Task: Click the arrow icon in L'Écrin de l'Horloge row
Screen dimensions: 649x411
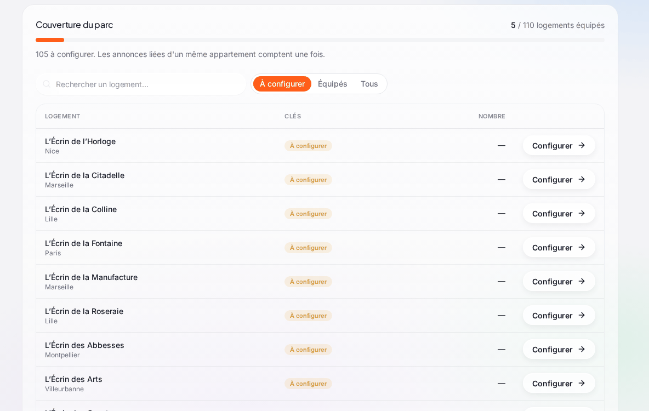Action: 582,145
